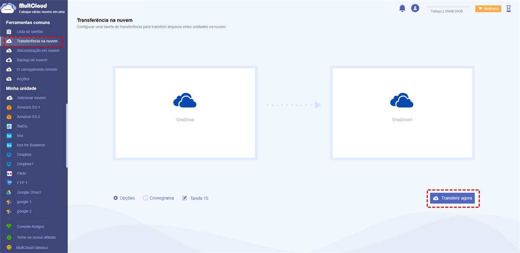The image size is (520, 253).
Task: Click the google 1 photos icon
Action: 9,202
